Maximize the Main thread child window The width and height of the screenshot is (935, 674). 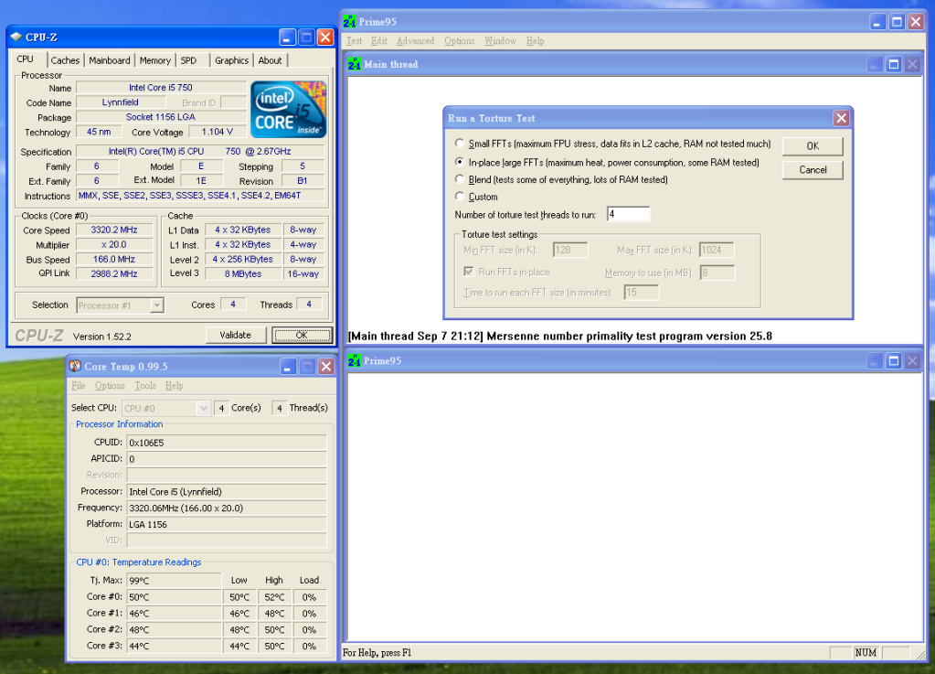[893, 64]
